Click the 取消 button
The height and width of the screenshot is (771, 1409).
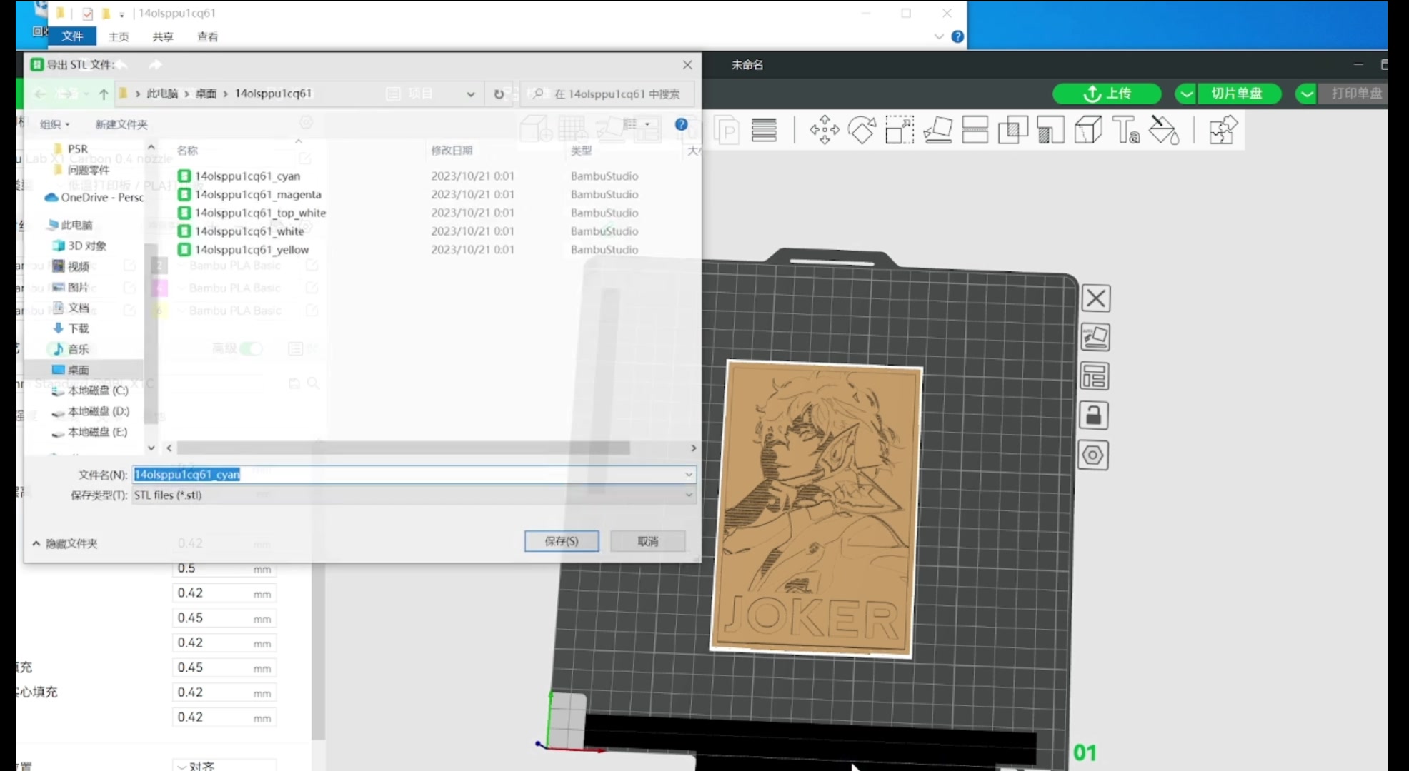pos(647,541)
